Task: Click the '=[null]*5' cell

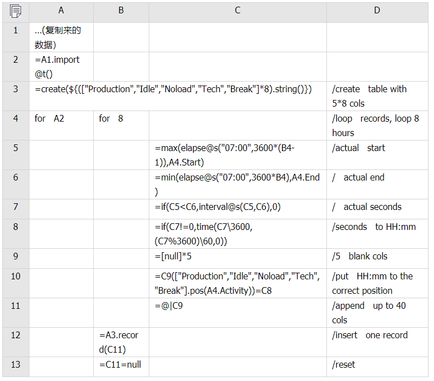Action: click(238, 257)
